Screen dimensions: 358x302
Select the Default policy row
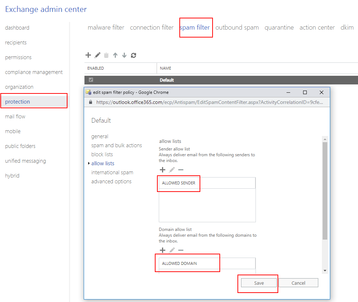pyautogui.click(x=221, y=80)
